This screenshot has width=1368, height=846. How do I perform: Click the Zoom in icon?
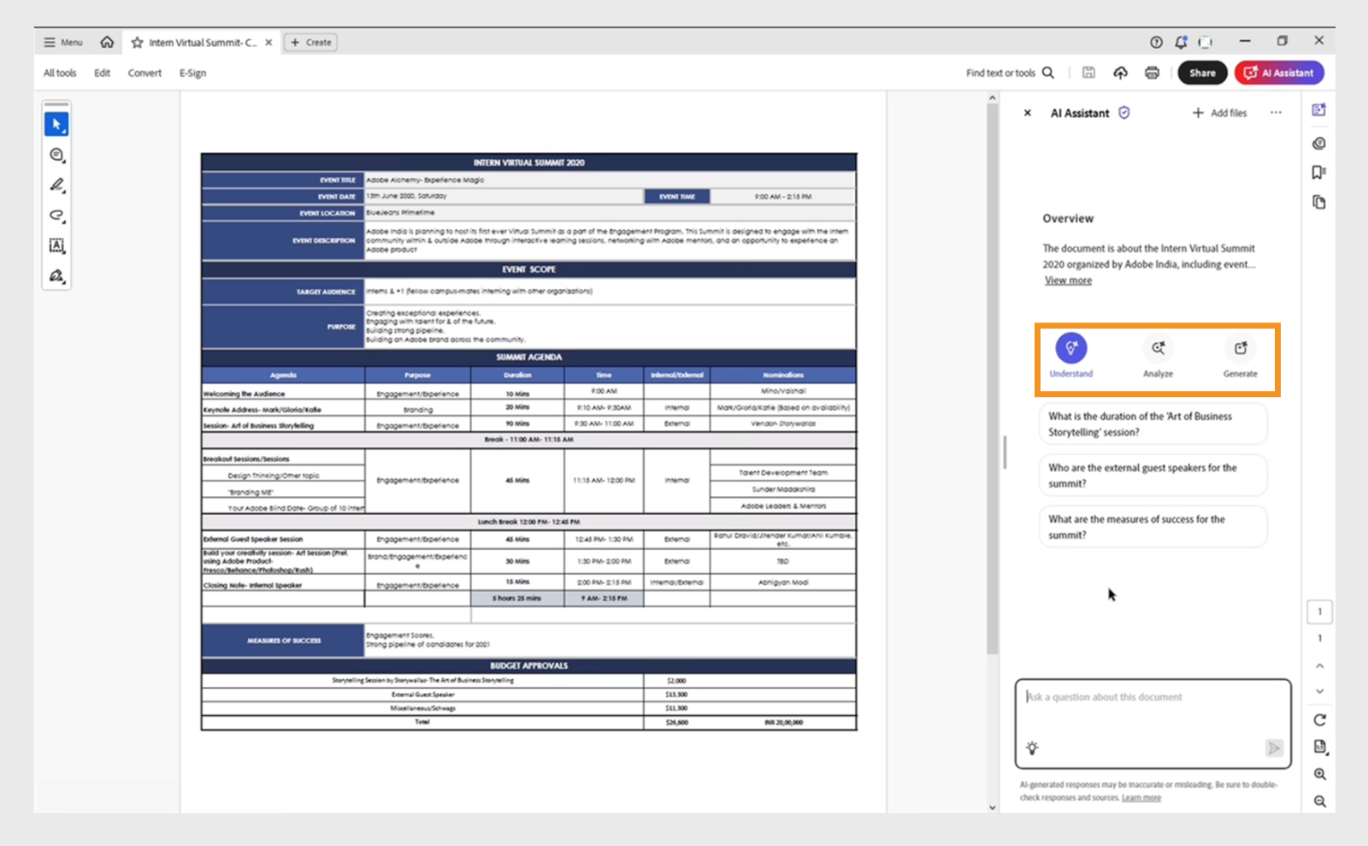(1320, 774)
